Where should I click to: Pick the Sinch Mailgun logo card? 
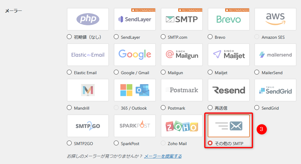coord(182,55)
